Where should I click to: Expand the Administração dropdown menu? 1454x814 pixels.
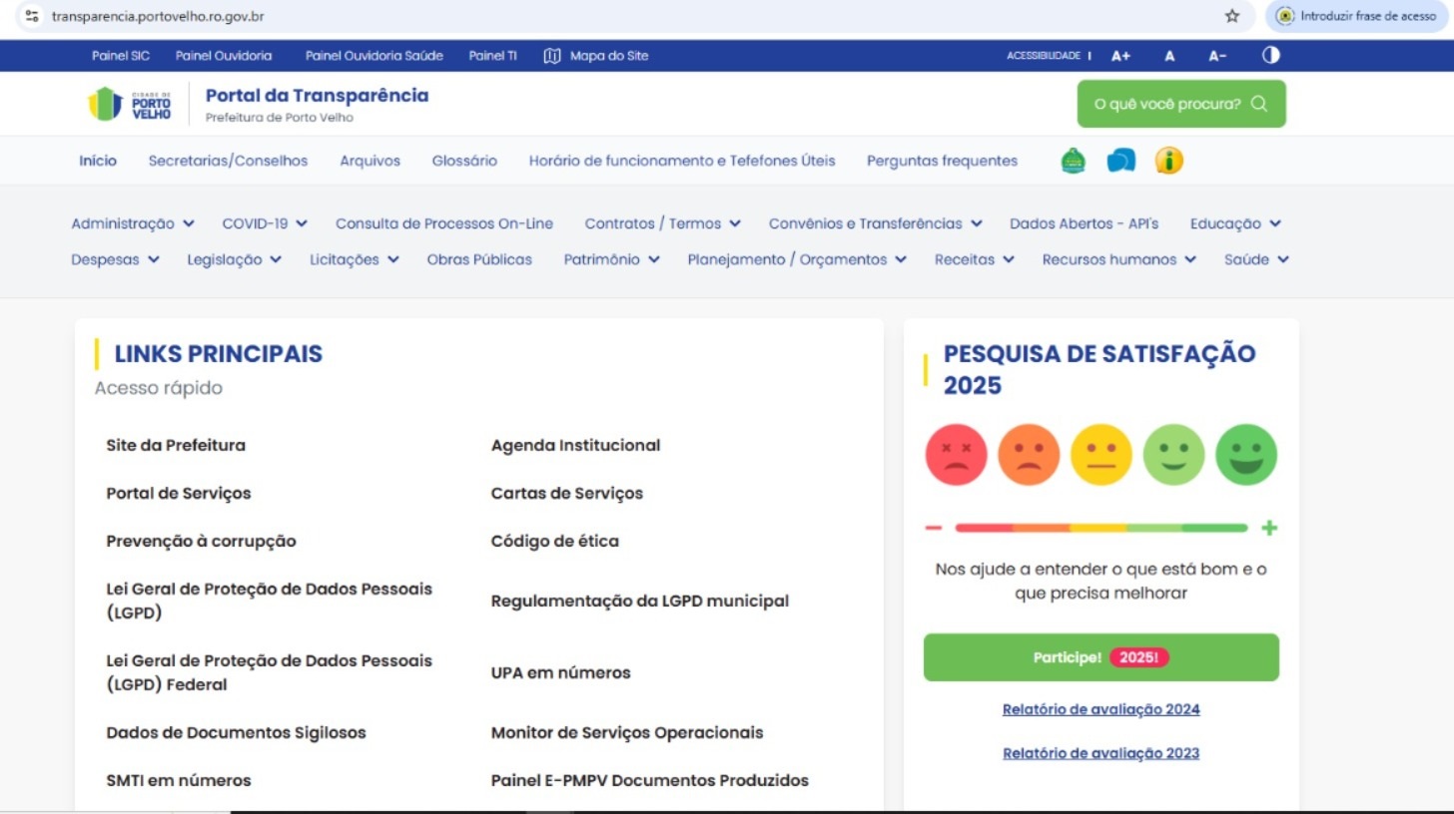coord(132,223)
